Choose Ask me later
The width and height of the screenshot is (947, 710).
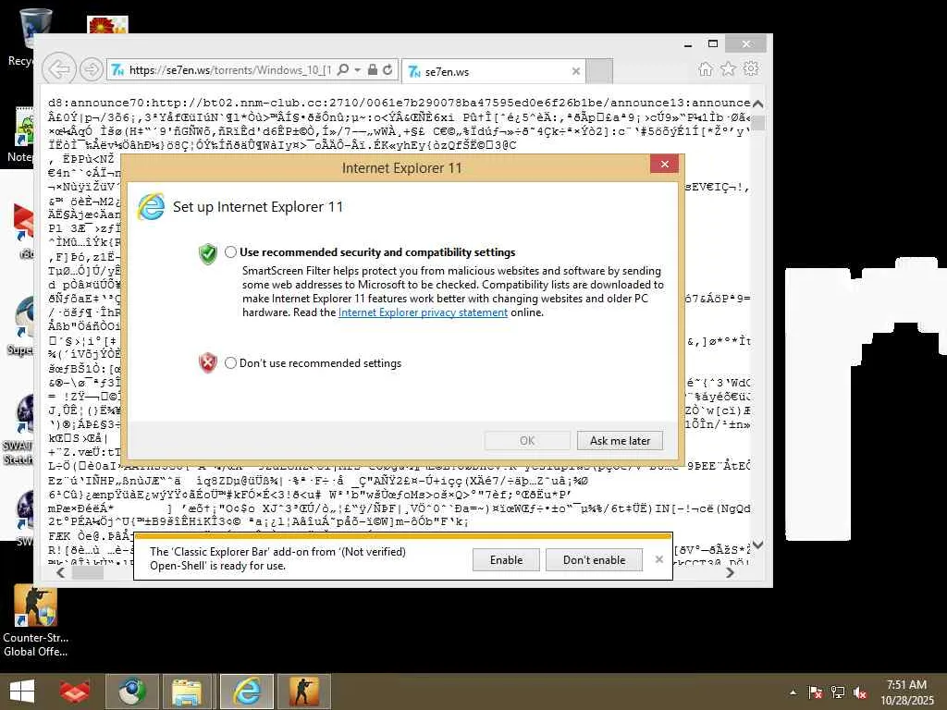coord(620,441)
